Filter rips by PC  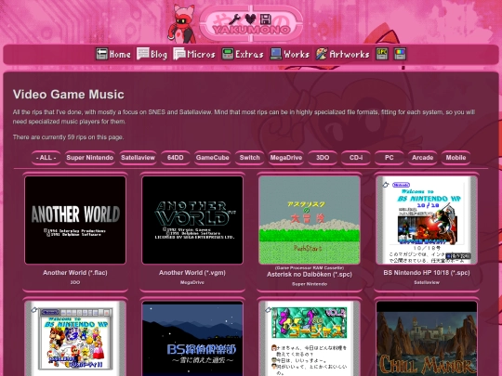[x=389, y=158]
